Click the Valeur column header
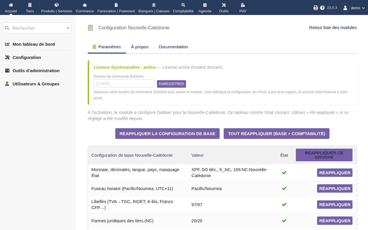Viewport: 368px width, 230px height. pyautogui.click(x=198, y=155)
